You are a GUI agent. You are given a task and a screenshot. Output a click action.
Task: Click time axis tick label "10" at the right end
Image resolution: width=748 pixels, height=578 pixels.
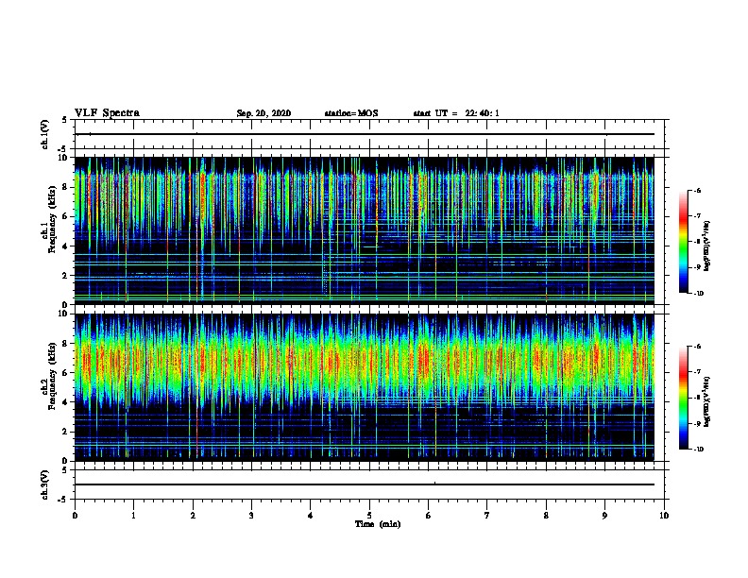[664, 516]
